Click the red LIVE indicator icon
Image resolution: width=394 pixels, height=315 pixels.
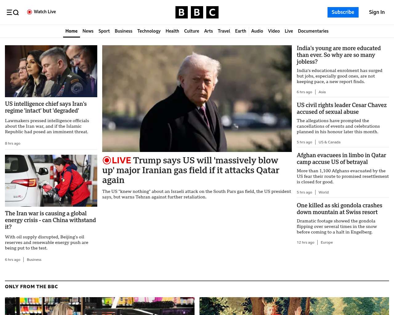click(x=107, y=160)
